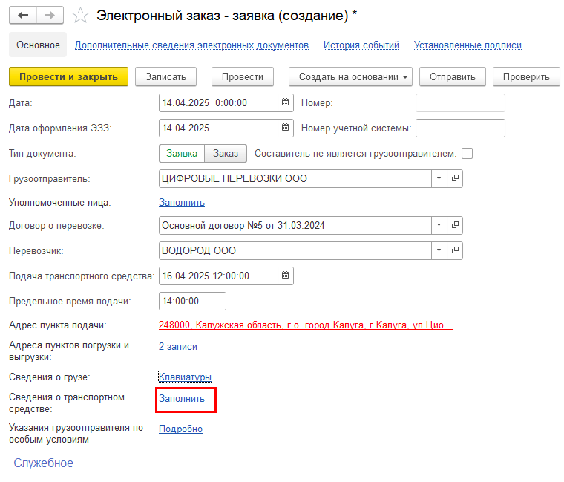The height and width of the screenshot is (482, 564).
Task: Click the Номер учетной системы field
Action: pyautogui.click(x=460, y=128)
